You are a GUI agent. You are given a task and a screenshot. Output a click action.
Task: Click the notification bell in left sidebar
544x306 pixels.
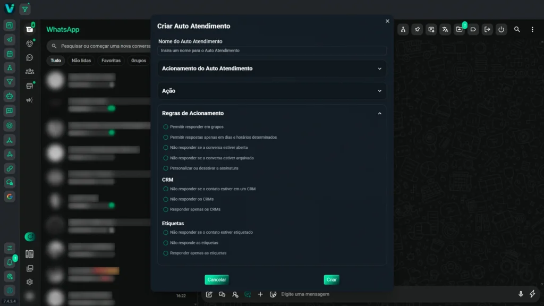[10, 262]
